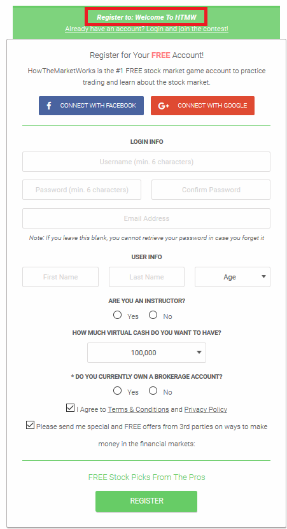
Task: Choose No for owning brokerage account
Action: pos(153,391)
